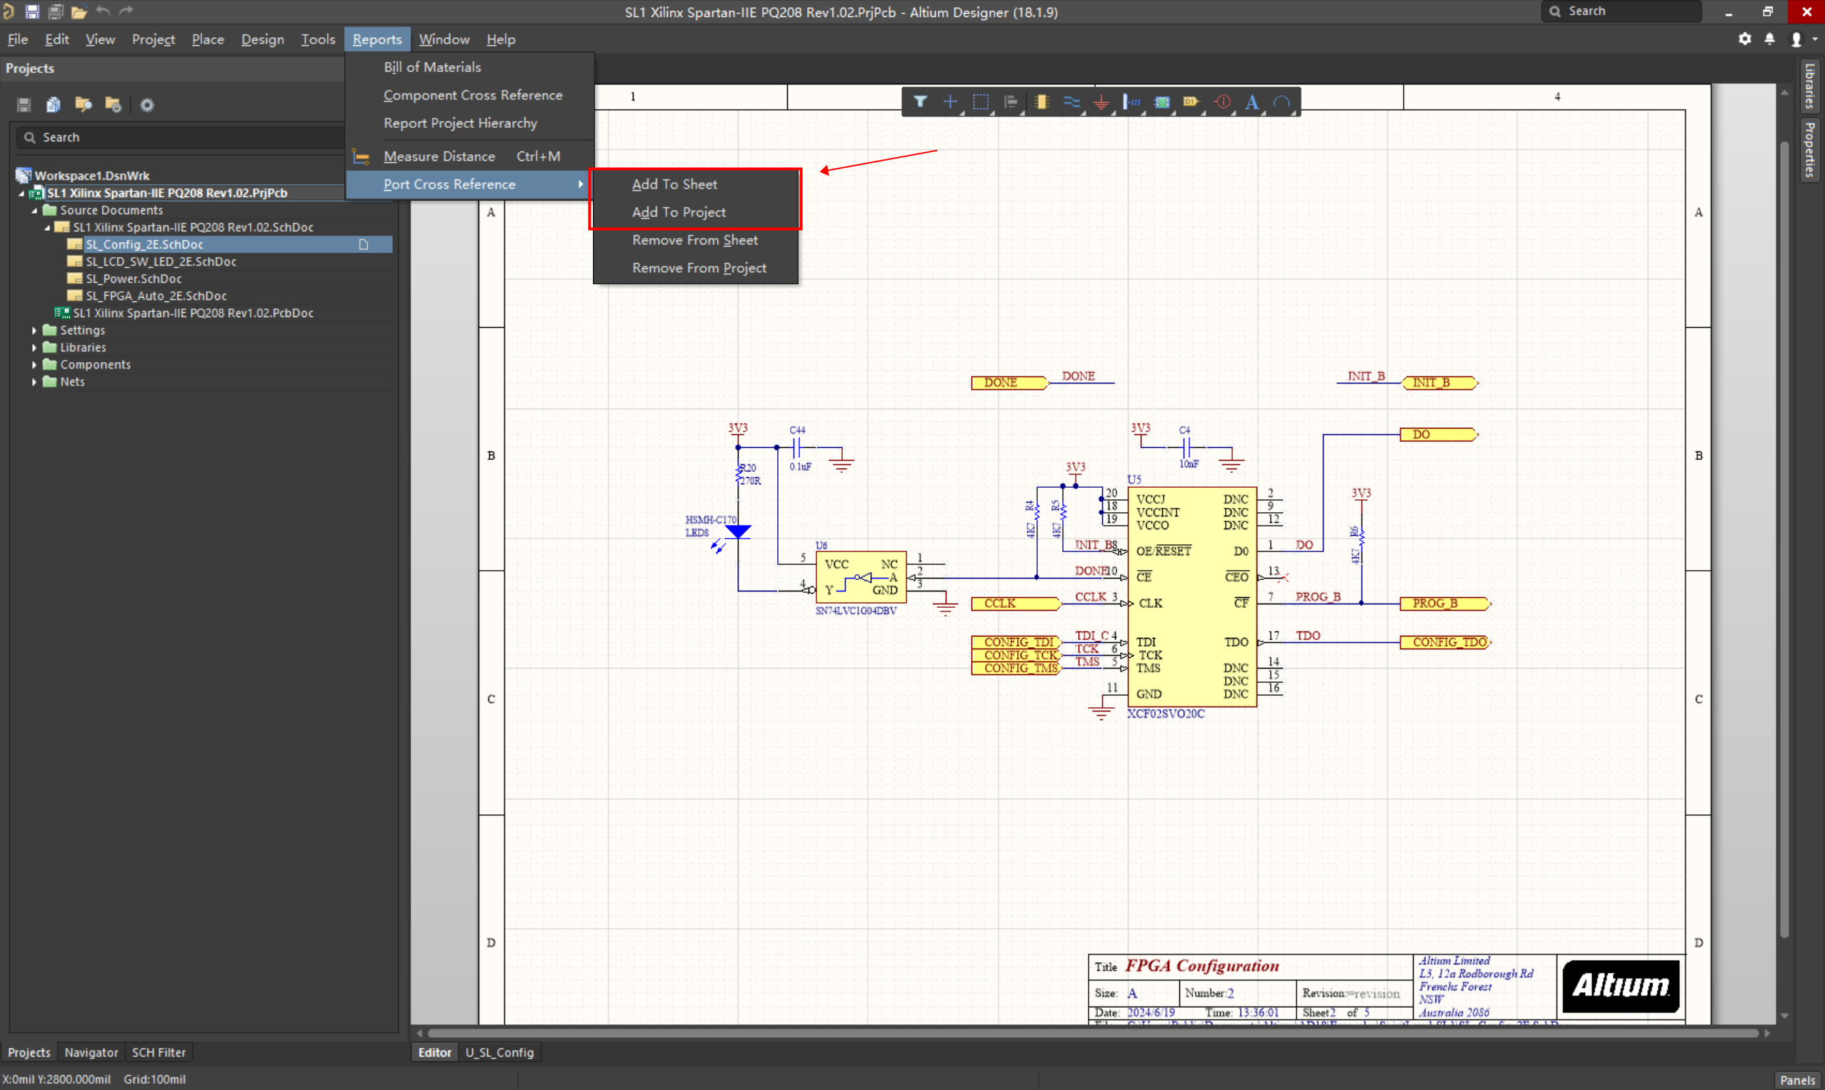Open Project Options folder-gear icon
This screenshot has width=1825, height=1090.
(x=112, y=104)
